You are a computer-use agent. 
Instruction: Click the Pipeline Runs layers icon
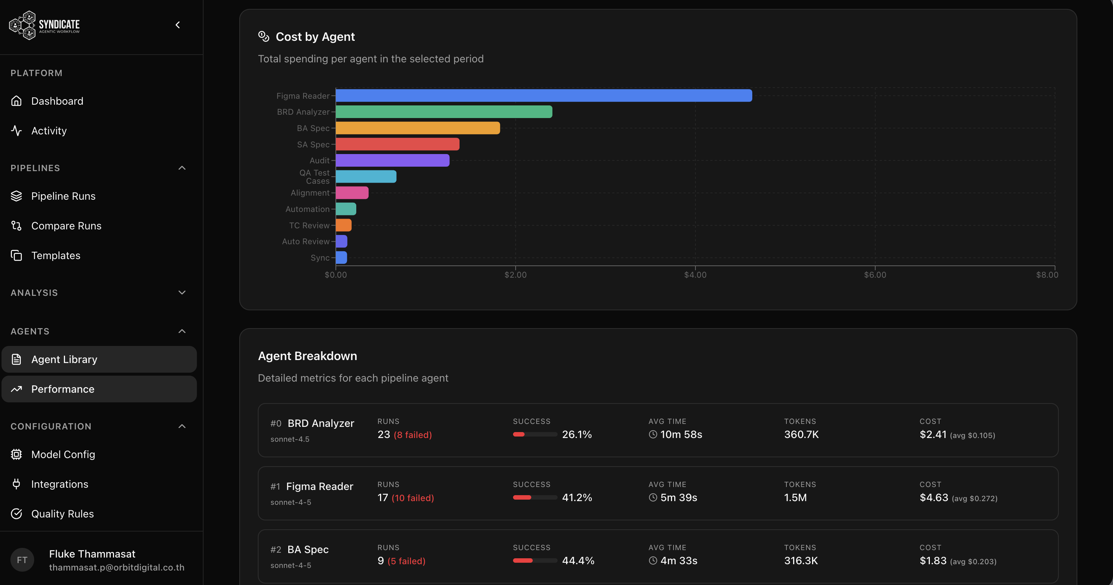16,196
